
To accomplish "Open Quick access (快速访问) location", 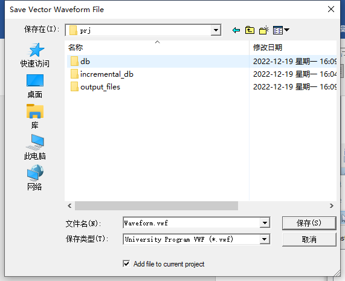I will 35,55.
